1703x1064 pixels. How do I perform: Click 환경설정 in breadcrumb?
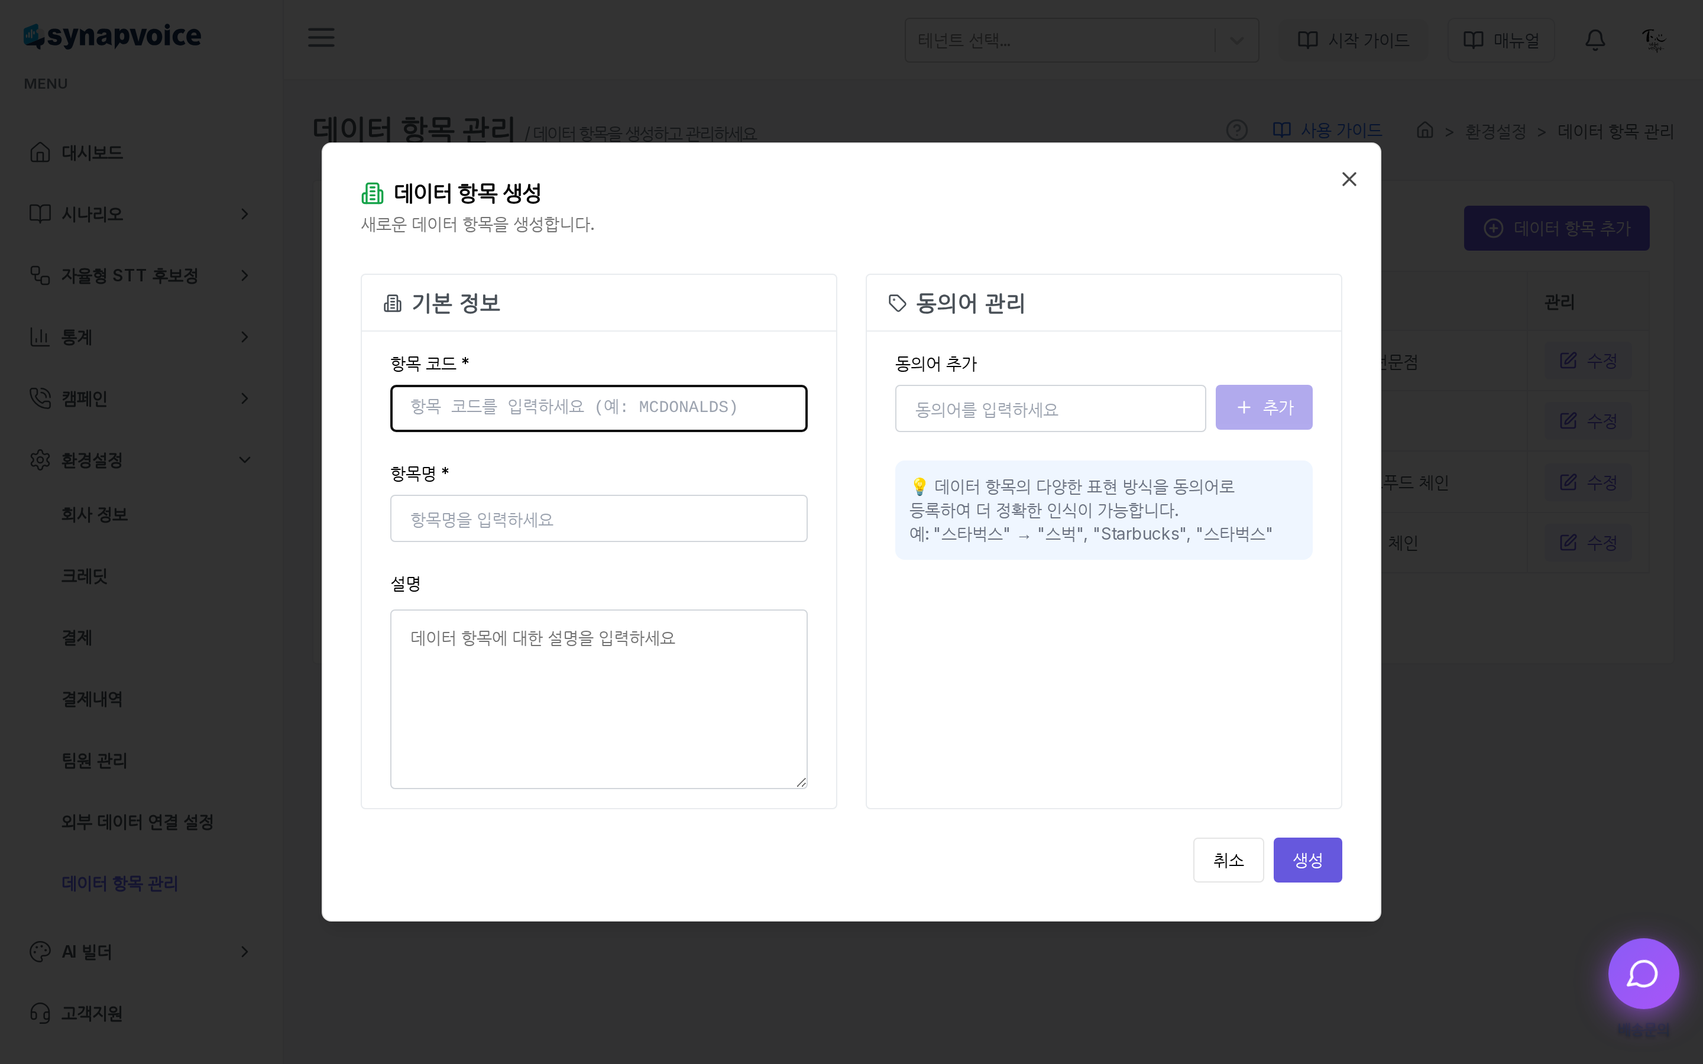pos(1495,132)
